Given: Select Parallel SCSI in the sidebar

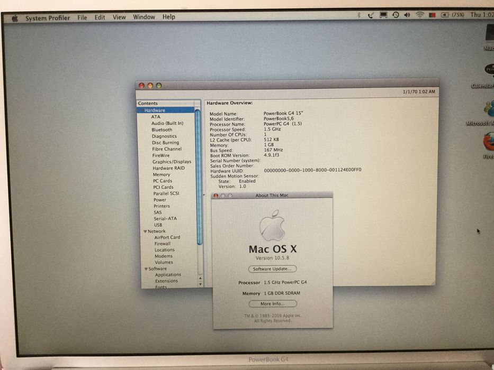Looking at the screenshot, I should [166, 193].
